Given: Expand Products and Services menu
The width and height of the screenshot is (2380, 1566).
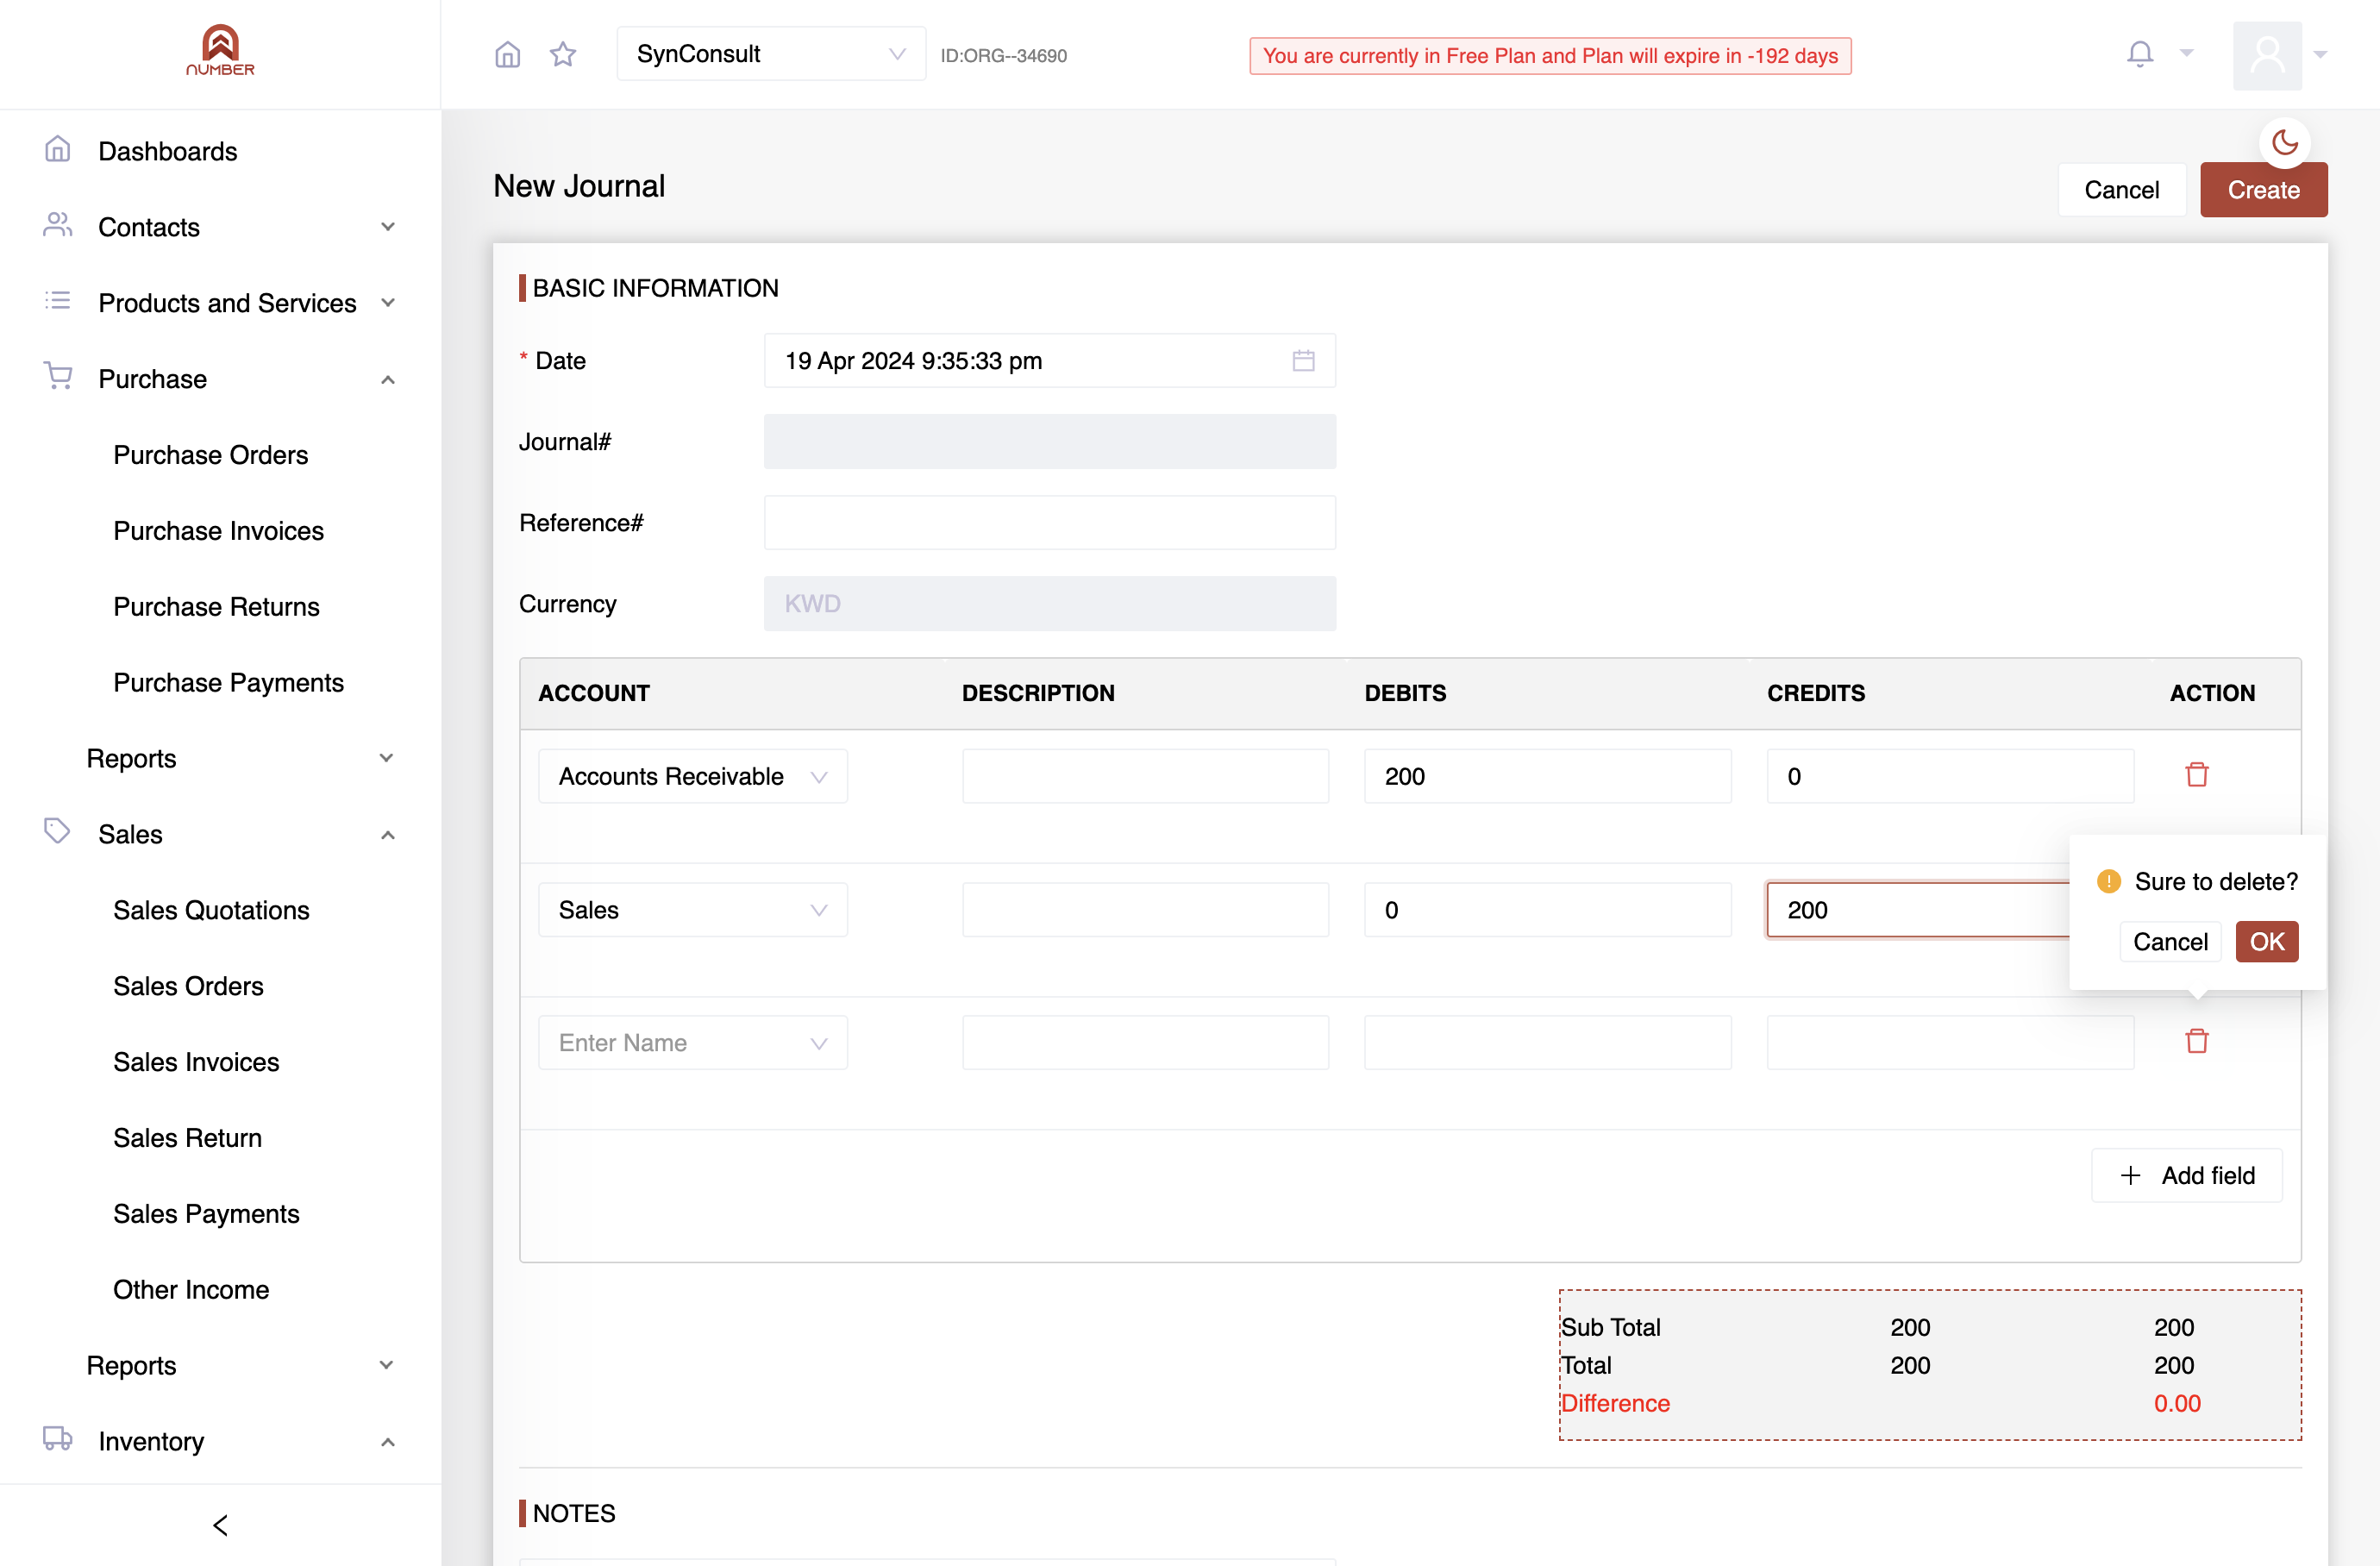Looking at the screenshot, I should tap(220, 303).
